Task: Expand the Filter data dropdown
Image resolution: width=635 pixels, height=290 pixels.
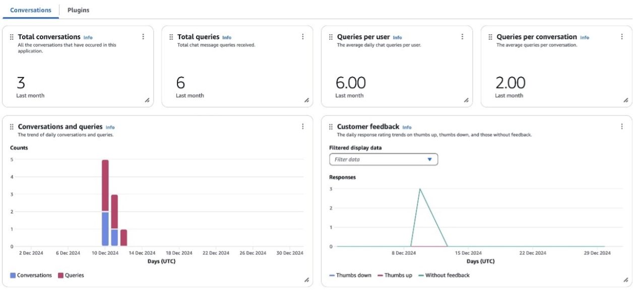Action: tap(384, 159)
